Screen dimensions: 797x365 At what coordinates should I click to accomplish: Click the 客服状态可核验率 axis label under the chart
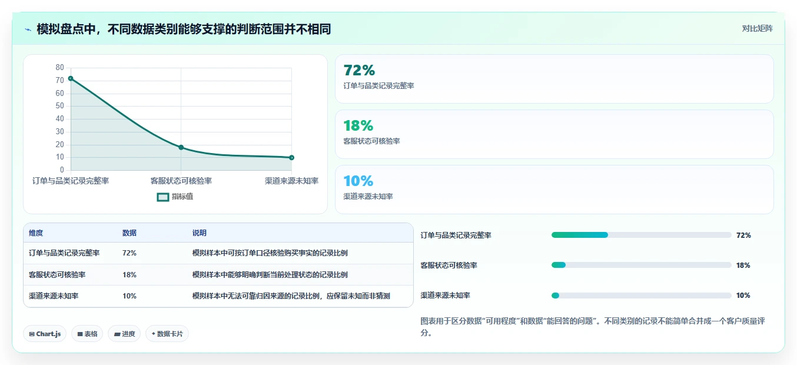click(x=181, y=181)
